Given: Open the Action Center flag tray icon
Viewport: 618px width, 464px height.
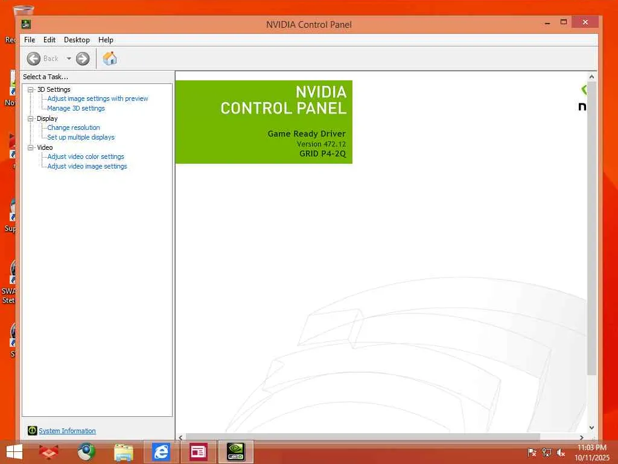Looking at the screenshot, I should pyautogui.click(x=532, y=453).
